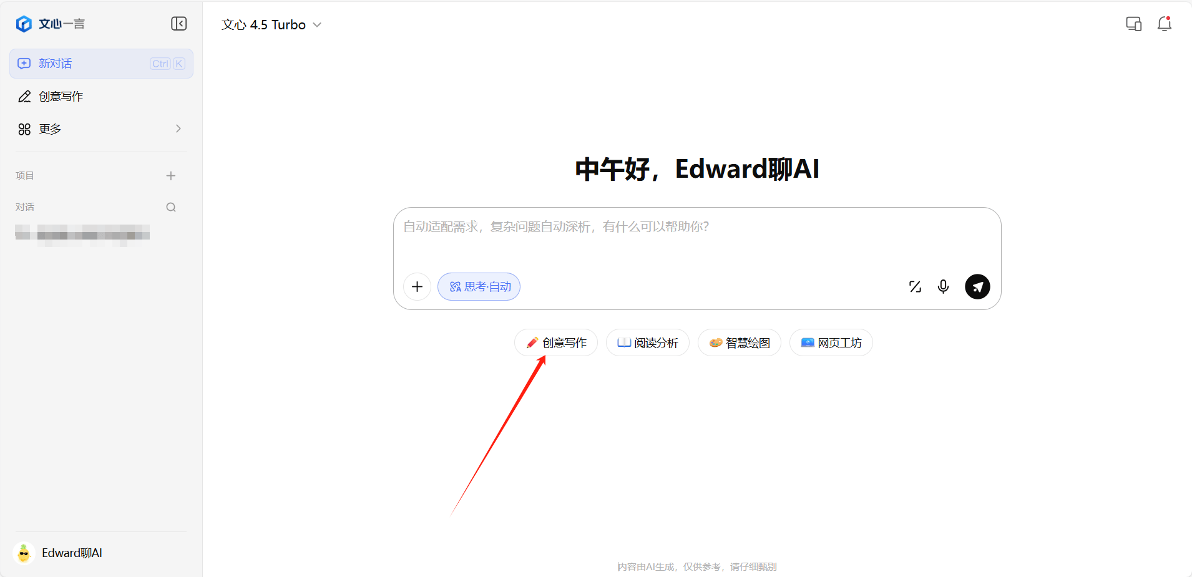Click the microphone voice input icon
The height and width of the screenshot is (577, 1192).
click(x=943, y=286)
